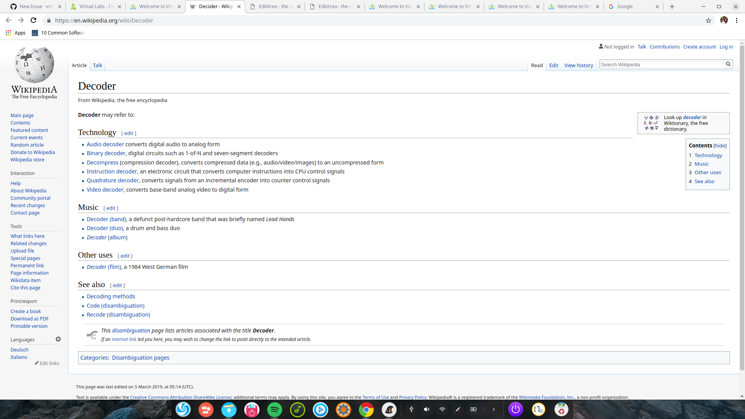Open the Apps bookmarks dropdown
This screenshot has height=419, width=745.
(x=16, y=33)
